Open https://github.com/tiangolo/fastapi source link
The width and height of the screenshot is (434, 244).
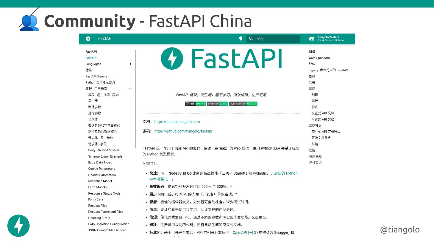(x=183, y=131)
